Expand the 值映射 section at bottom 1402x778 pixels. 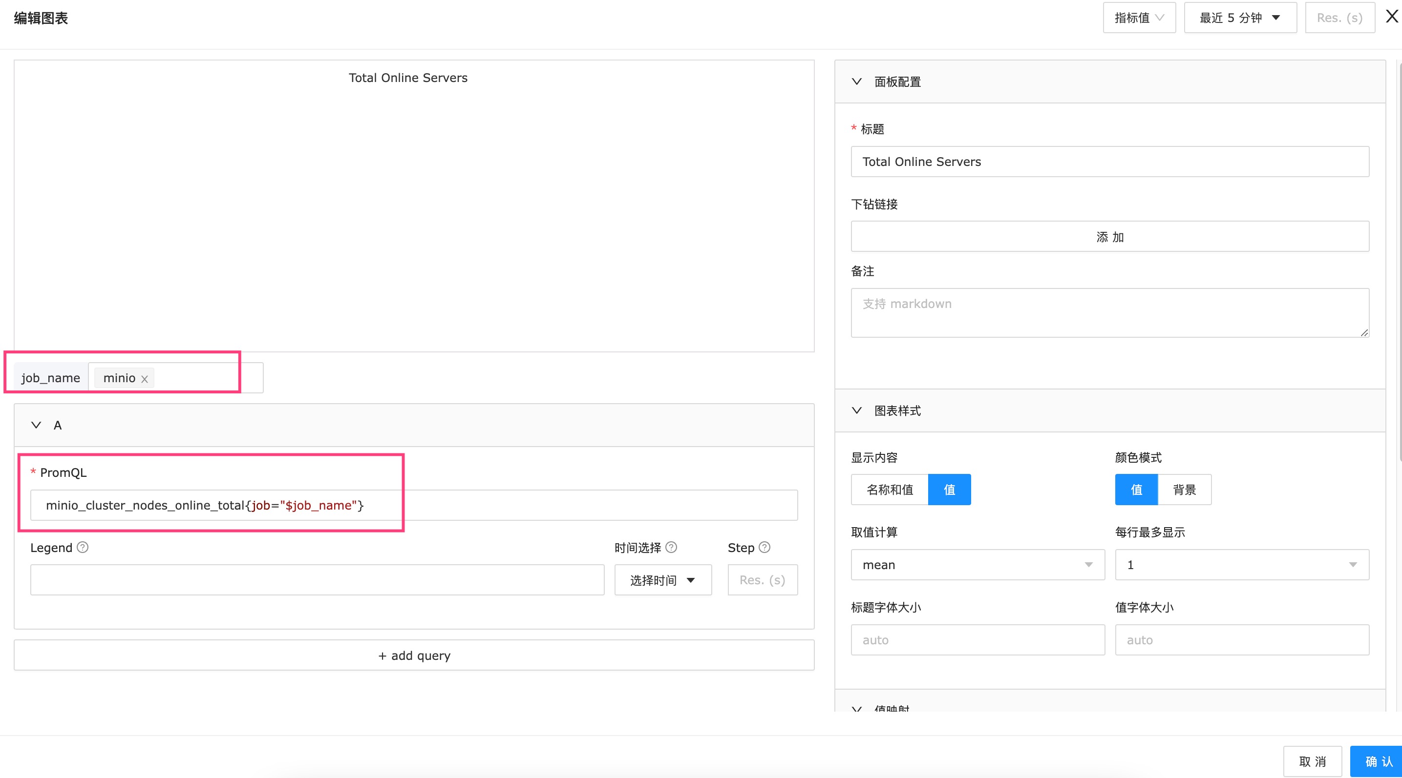[857, 708]
